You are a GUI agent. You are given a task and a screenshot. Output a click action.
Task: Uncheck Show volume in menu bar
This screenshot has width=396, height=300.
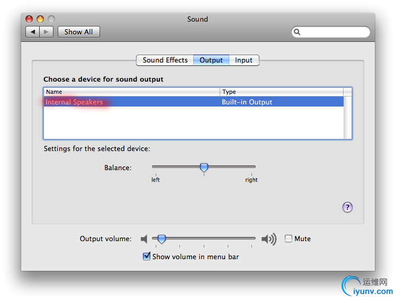click(147, 256)
